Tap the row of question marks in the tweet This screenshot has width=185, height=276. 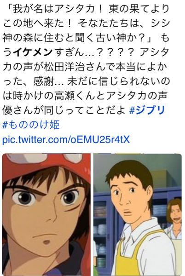tap(116, 52)
